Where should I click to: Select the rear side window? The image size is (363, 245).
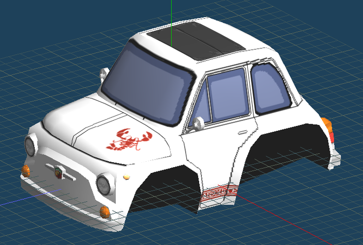pos(270,89)
